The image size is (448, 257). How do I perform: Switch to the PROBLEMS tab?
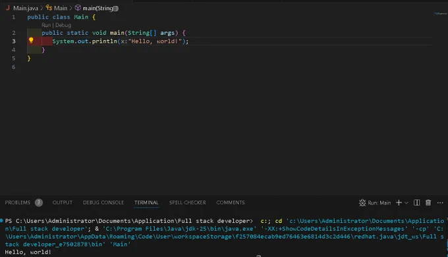pos(17,202)
